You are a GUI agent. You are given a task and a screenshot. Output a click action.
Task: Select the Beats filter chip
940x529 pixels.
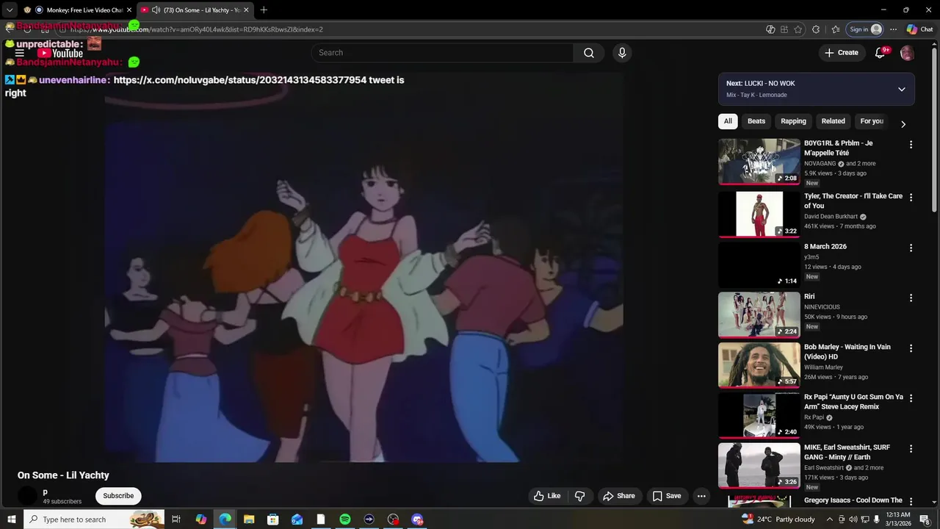point(756,121)
